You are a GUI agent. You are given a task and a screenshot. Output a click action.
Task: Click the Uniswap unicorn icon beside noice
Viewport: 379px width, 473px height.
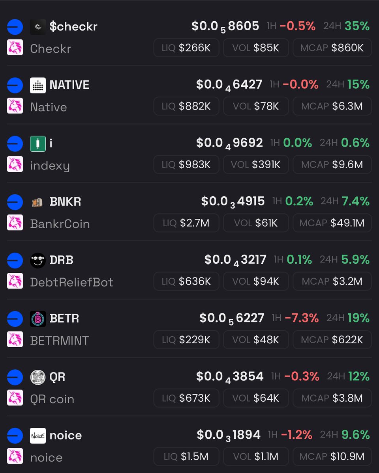tap(15, 456)
